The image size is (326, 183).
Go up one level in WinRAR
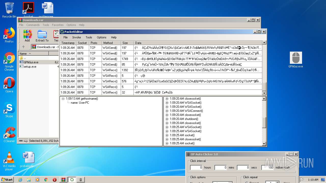23,47
